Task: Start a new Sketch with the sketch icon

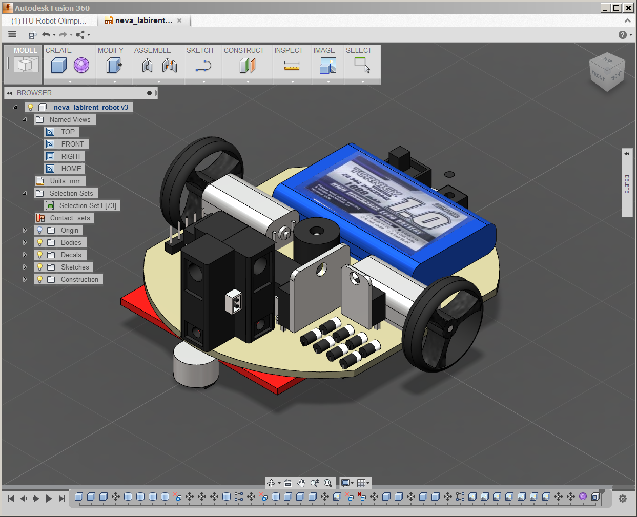Action: tap(203, 66)
